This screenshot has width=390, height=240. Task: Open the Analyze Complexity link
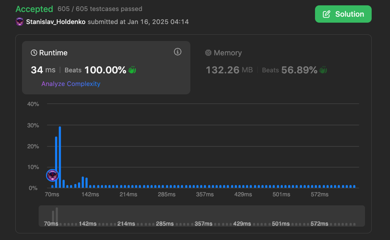71,84
